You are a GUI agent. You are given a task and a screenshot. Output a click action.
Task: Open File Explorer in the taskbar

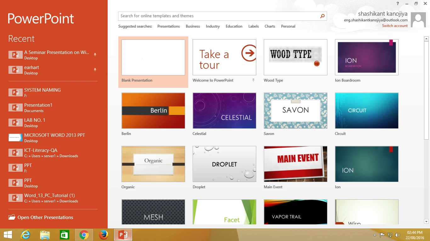45,235
